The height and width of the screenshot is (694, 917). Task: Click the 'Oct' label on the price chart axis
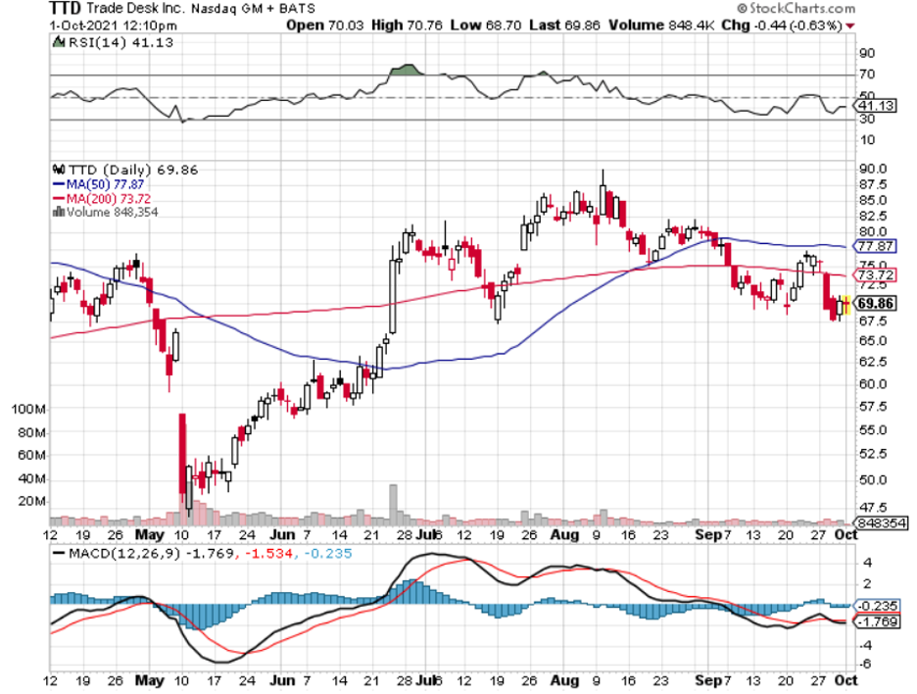click(x=846, y=535)
